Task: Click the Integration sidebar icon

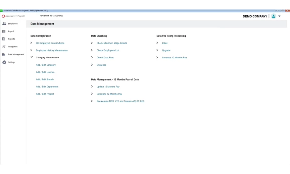Action: [4, 47]
